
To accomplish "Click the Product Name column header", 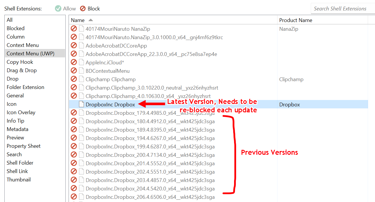I will coord(295,20).
